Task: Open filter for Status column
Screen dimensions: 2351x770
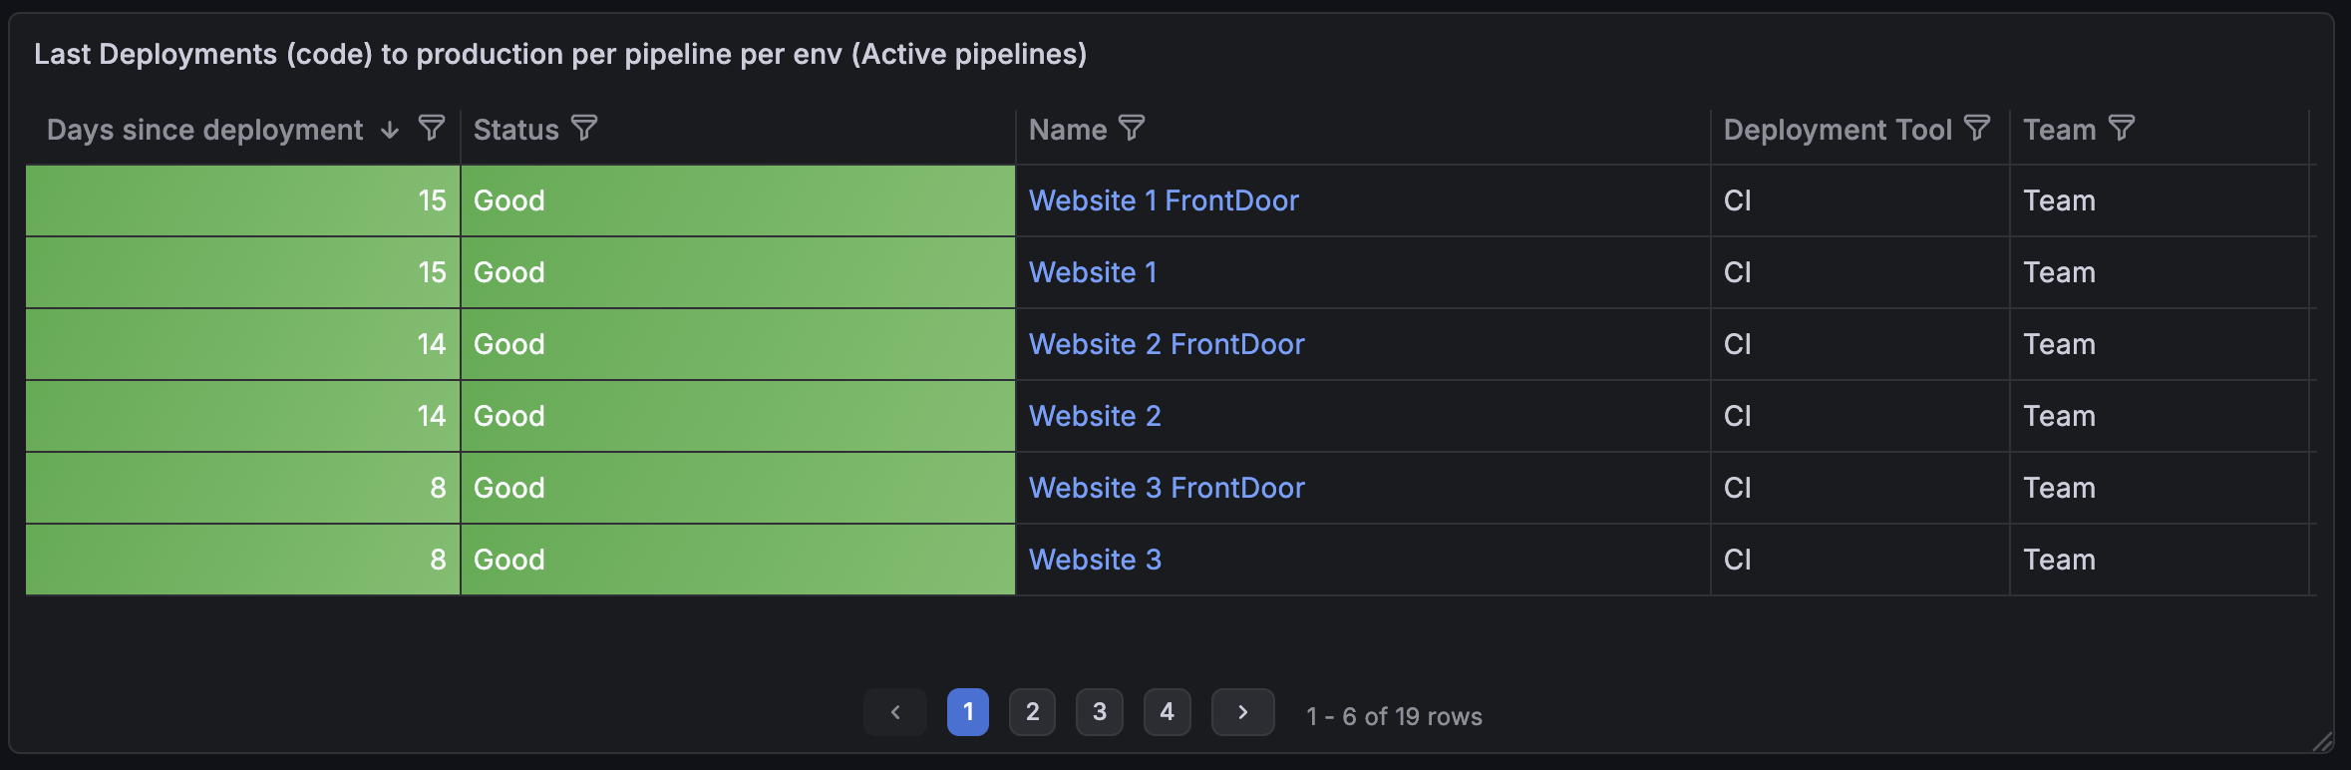Action: (x=584, y=129)
